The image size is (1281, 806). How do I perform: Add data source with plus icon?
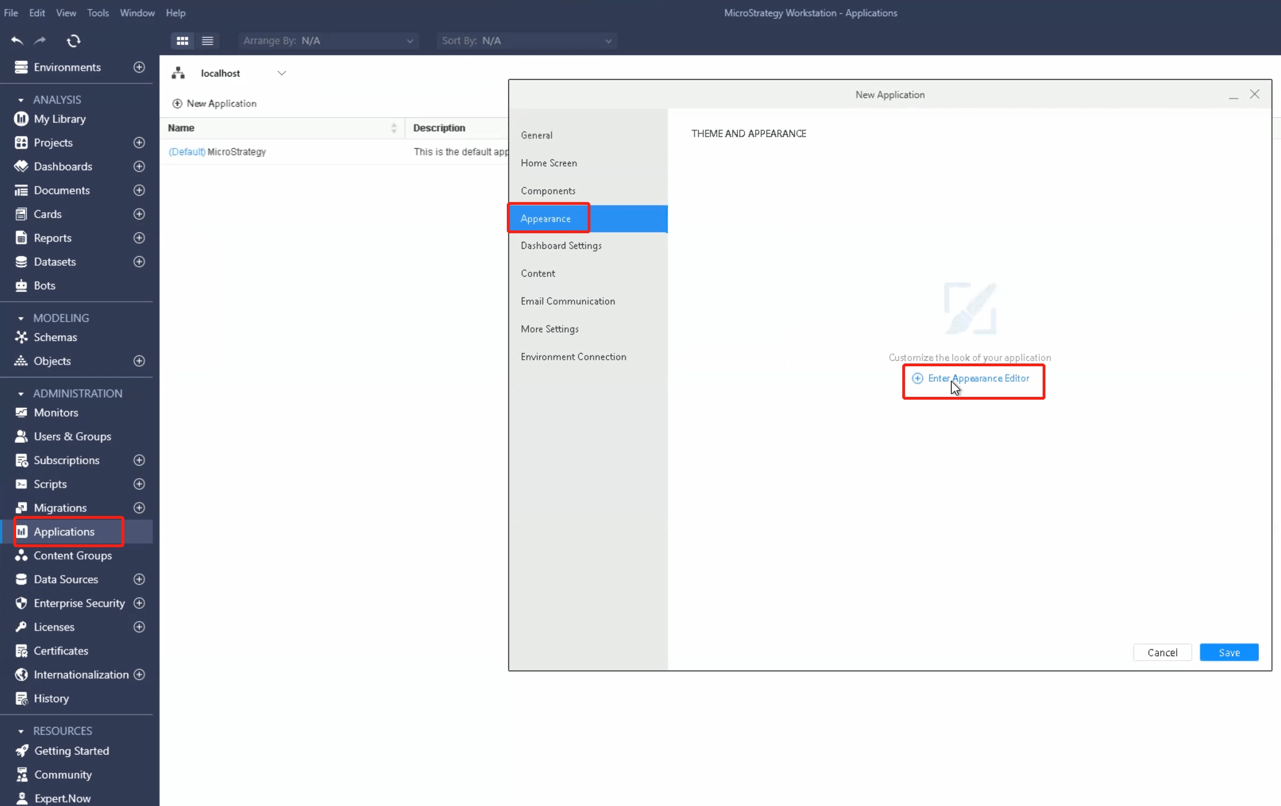139,579
